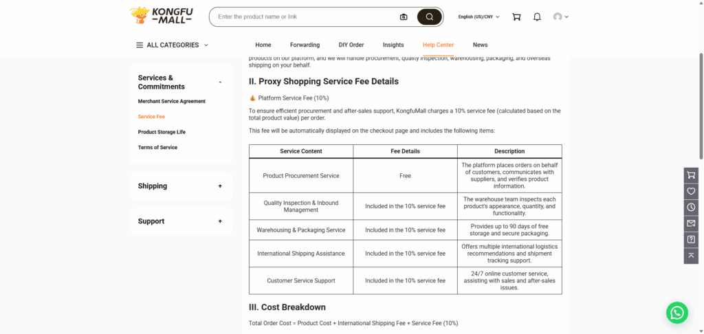Click the heart favorites icon in side toolbar
Image resolution: width=704 pixels, height=334 pixels.
pos(691,191)
